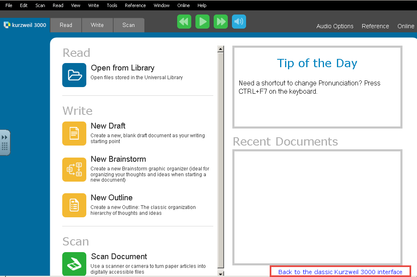
Task: Open the Read menu in menu bar
Action: [x=58, y=5]
